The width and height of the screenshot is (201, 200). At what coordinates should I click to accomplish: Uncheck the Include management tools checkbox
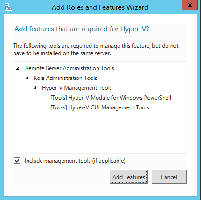17,161
